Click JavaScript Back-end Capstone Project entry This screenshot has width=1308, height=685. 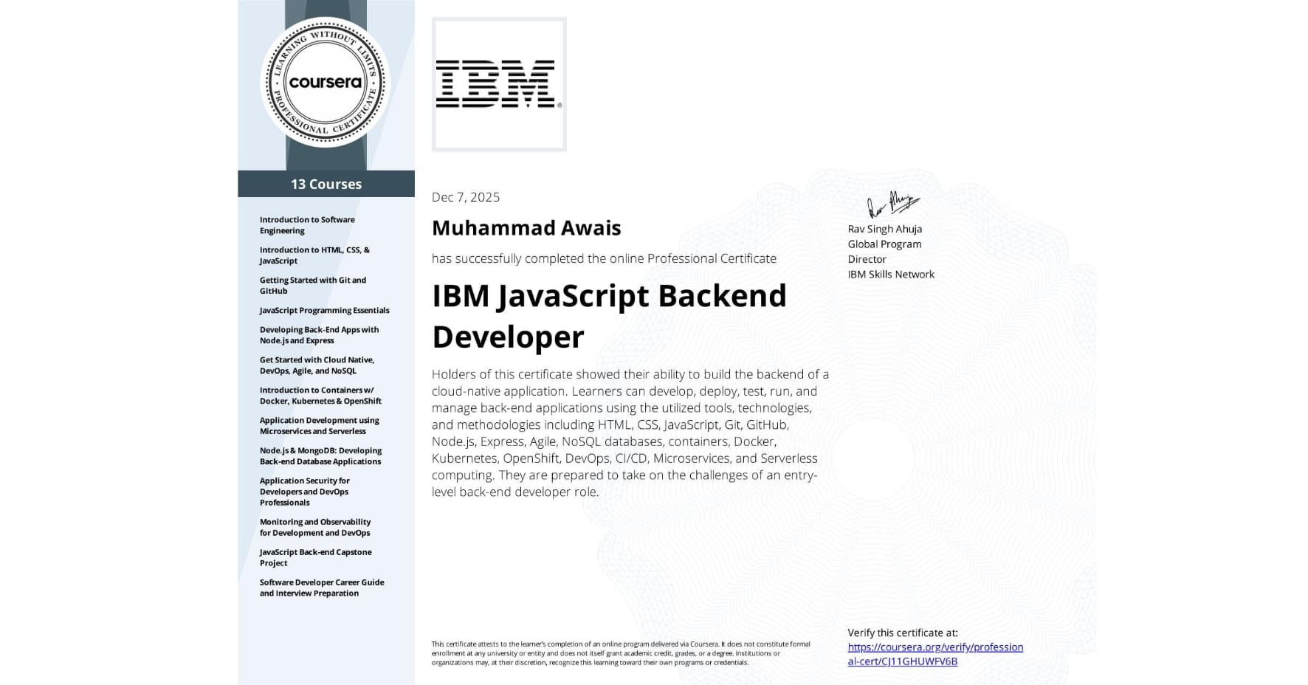pos(316,557)
